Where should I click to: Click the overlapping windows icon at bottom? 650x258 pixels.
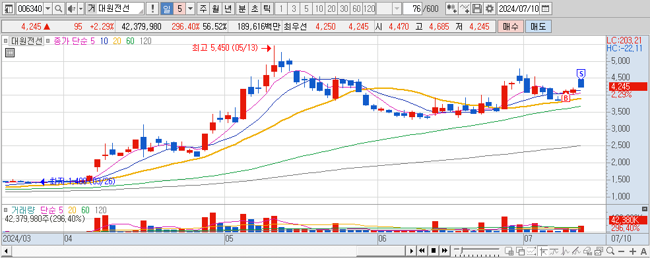(520, 251)
